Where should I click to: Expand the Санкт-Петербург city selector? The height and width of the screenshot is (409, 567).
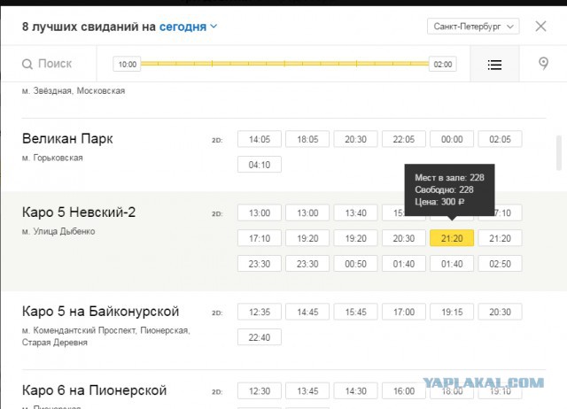point(472,27)
